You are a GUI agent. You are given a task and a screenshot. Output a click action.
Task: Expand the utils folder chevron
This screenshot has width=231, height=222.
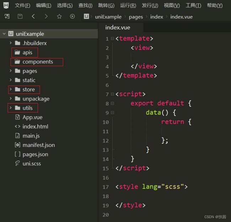[11, 108]
